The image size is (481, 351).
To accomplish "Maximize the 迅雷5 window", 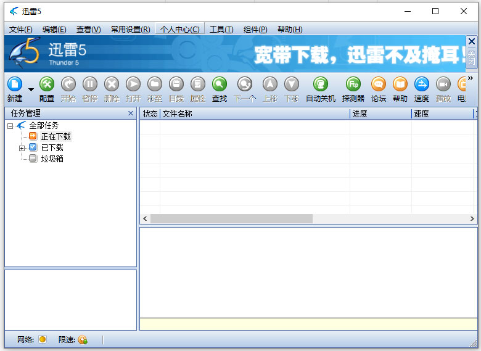I will [x=435, y=11].
